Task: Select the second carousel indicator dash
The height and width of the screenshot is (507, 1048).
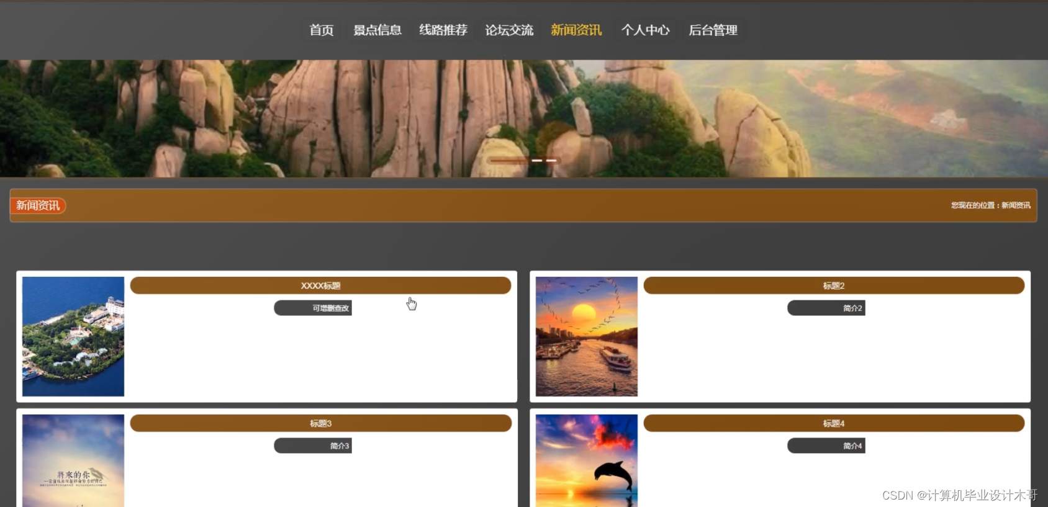Action: 551,161
